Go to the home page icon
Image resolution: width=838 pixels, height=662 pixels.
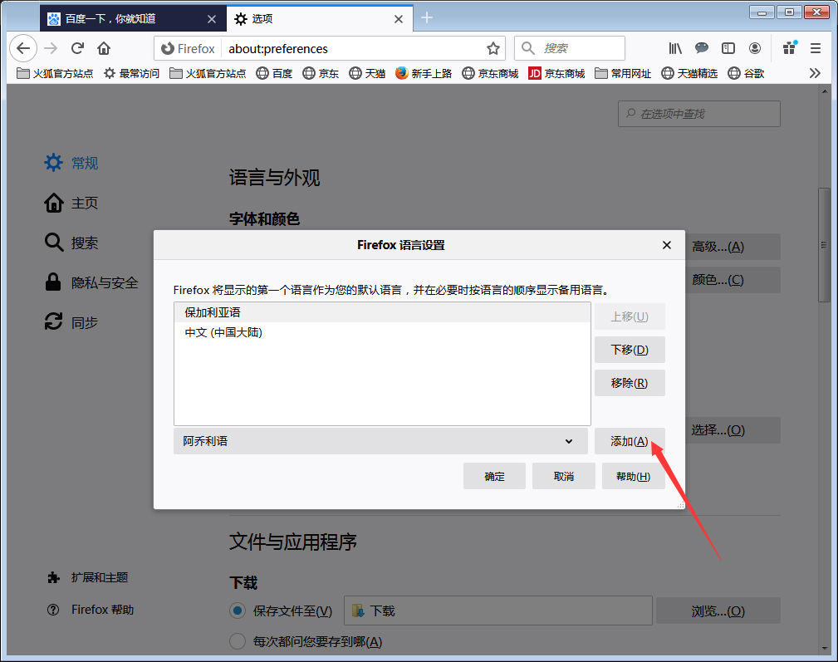pos(103,48)
